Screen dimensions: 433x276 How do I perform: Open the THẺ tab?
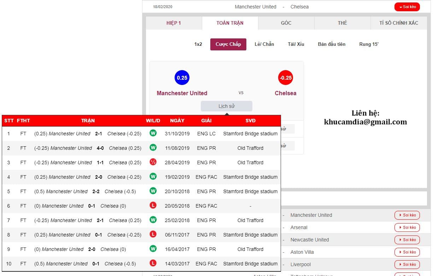342,23
